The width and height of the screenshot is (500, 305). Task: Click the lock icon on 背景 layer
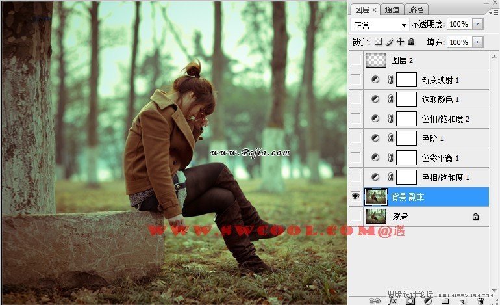(475, 217)
